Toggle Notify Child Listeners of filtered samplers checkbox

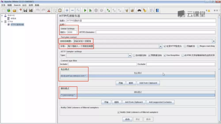[x=119, y=112]
